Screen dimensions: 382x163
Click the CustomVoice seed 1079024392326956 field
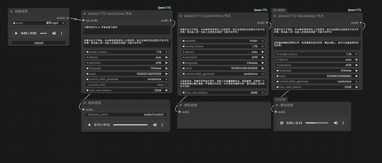coord(223,68)
